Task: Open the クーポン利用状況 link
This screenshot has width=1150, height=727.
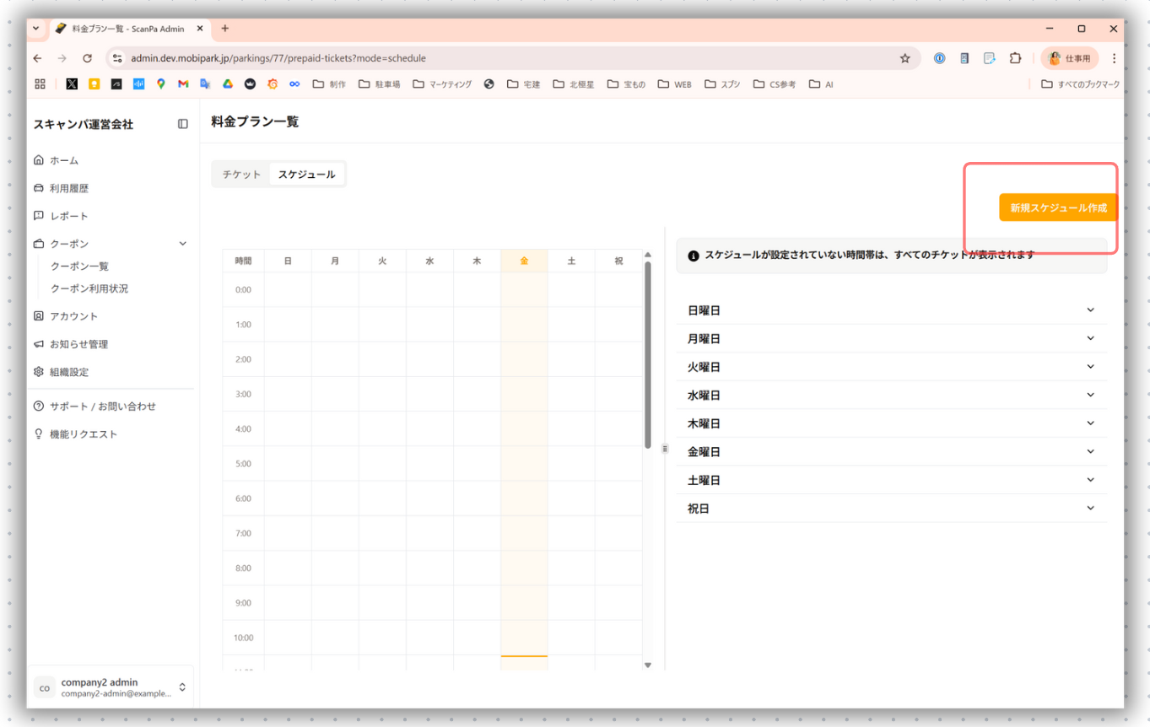Action: click(x=89, y=288)
